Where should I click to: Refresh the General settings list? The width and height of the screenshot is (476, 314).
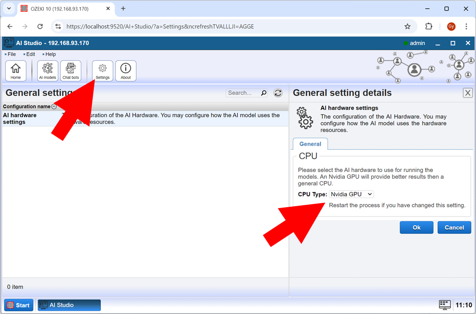coord(278,93)
